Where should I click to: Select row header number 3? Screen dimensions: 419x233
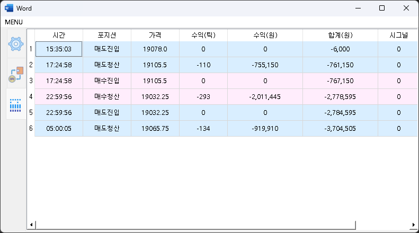coord(31,80)
